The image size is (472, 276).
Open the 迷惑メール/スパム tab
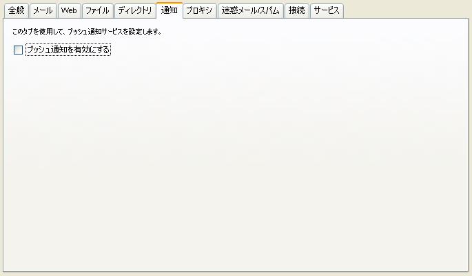pyautogui.click(x=250, y=11)
